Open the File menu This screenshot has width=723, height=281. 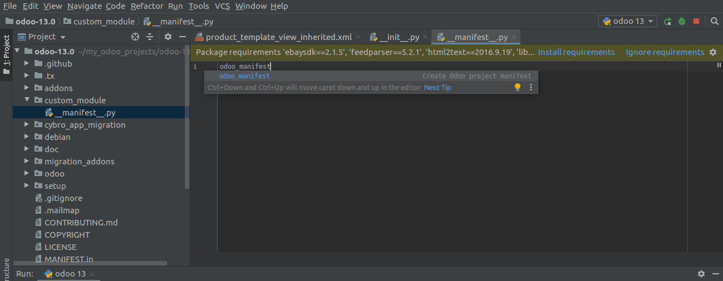click(10, 6)
